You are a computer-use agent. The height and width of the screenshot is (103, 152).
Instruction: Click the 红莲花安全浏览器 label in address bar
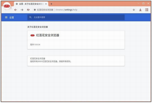45,10
